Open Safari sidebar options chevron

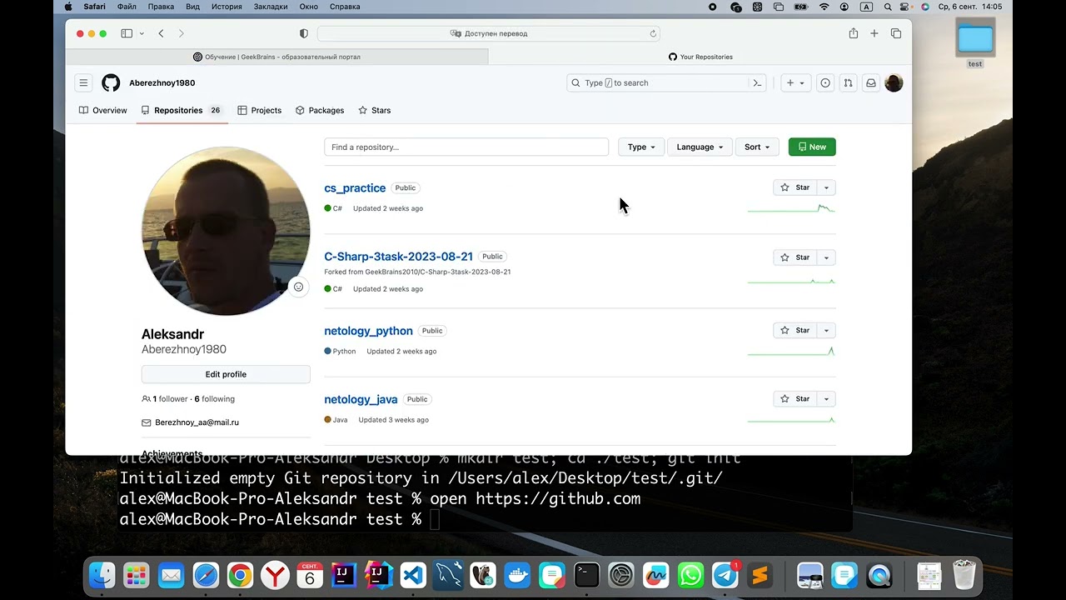coord(142,33)
